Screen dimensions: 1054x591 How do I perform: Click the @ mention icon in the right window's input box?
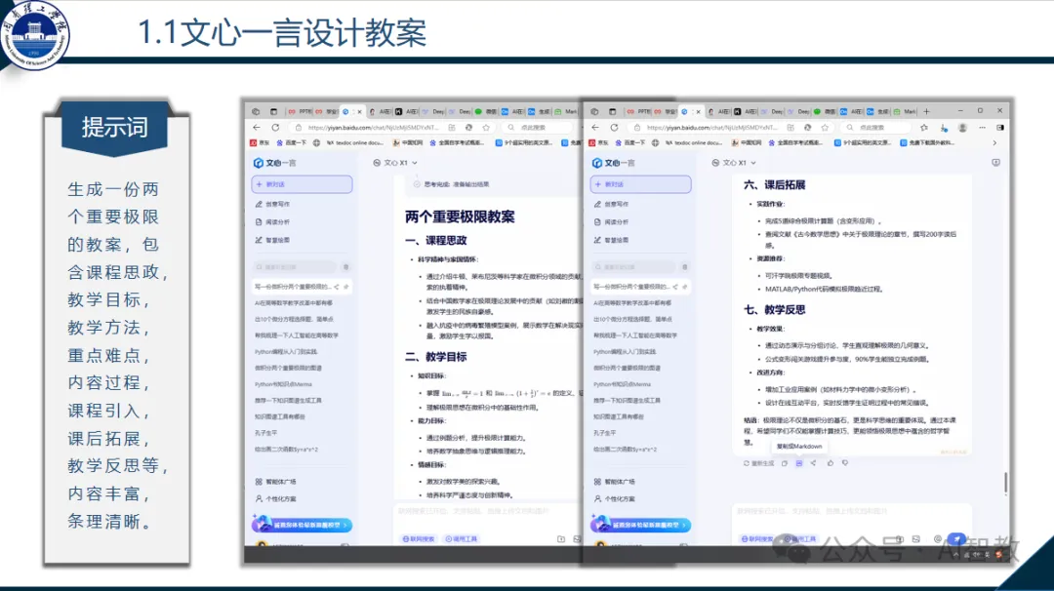938,538
